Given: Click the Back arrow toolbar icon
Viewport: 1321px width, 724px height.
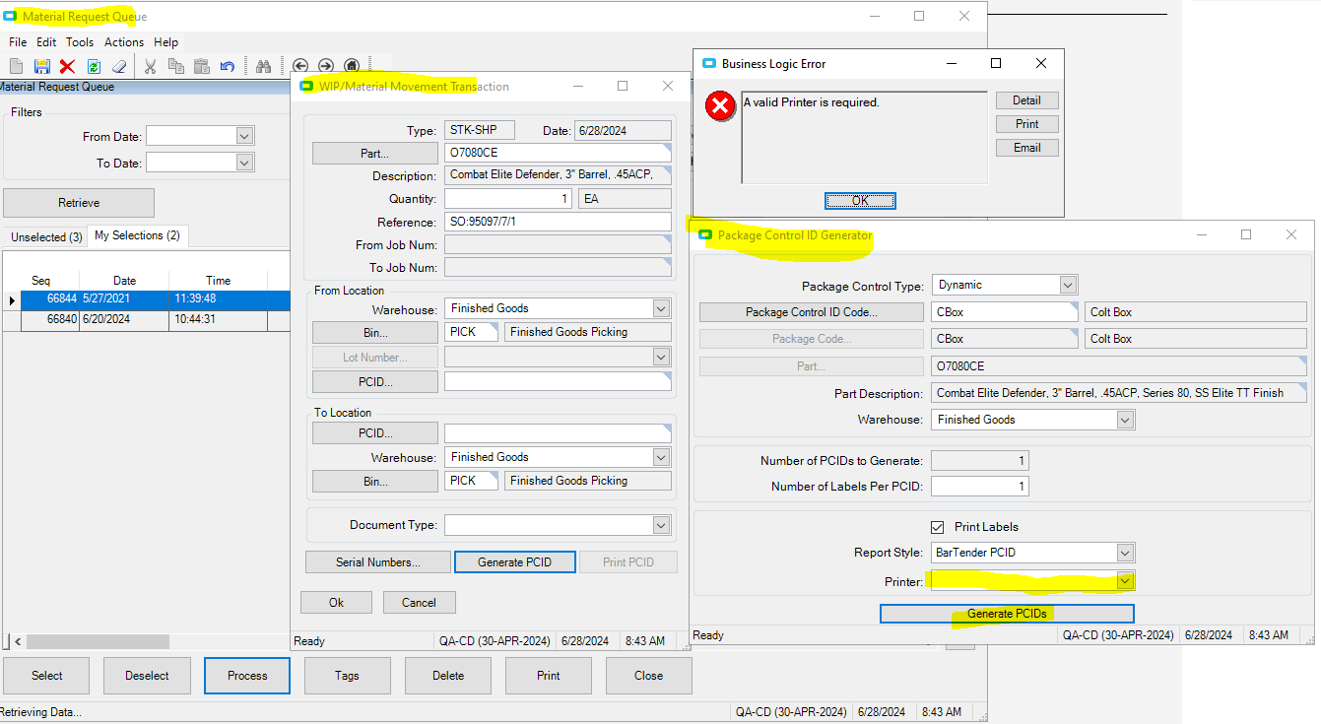Looking at the screenshot, I should [x=300, y=66].
